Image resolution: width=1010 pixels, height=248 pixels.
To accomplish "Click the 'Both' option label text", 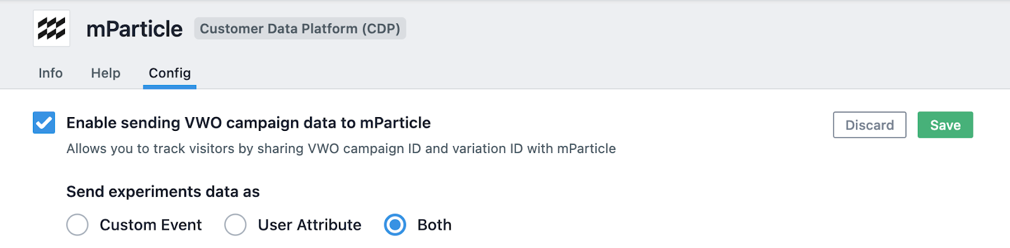I will point(434,225).
